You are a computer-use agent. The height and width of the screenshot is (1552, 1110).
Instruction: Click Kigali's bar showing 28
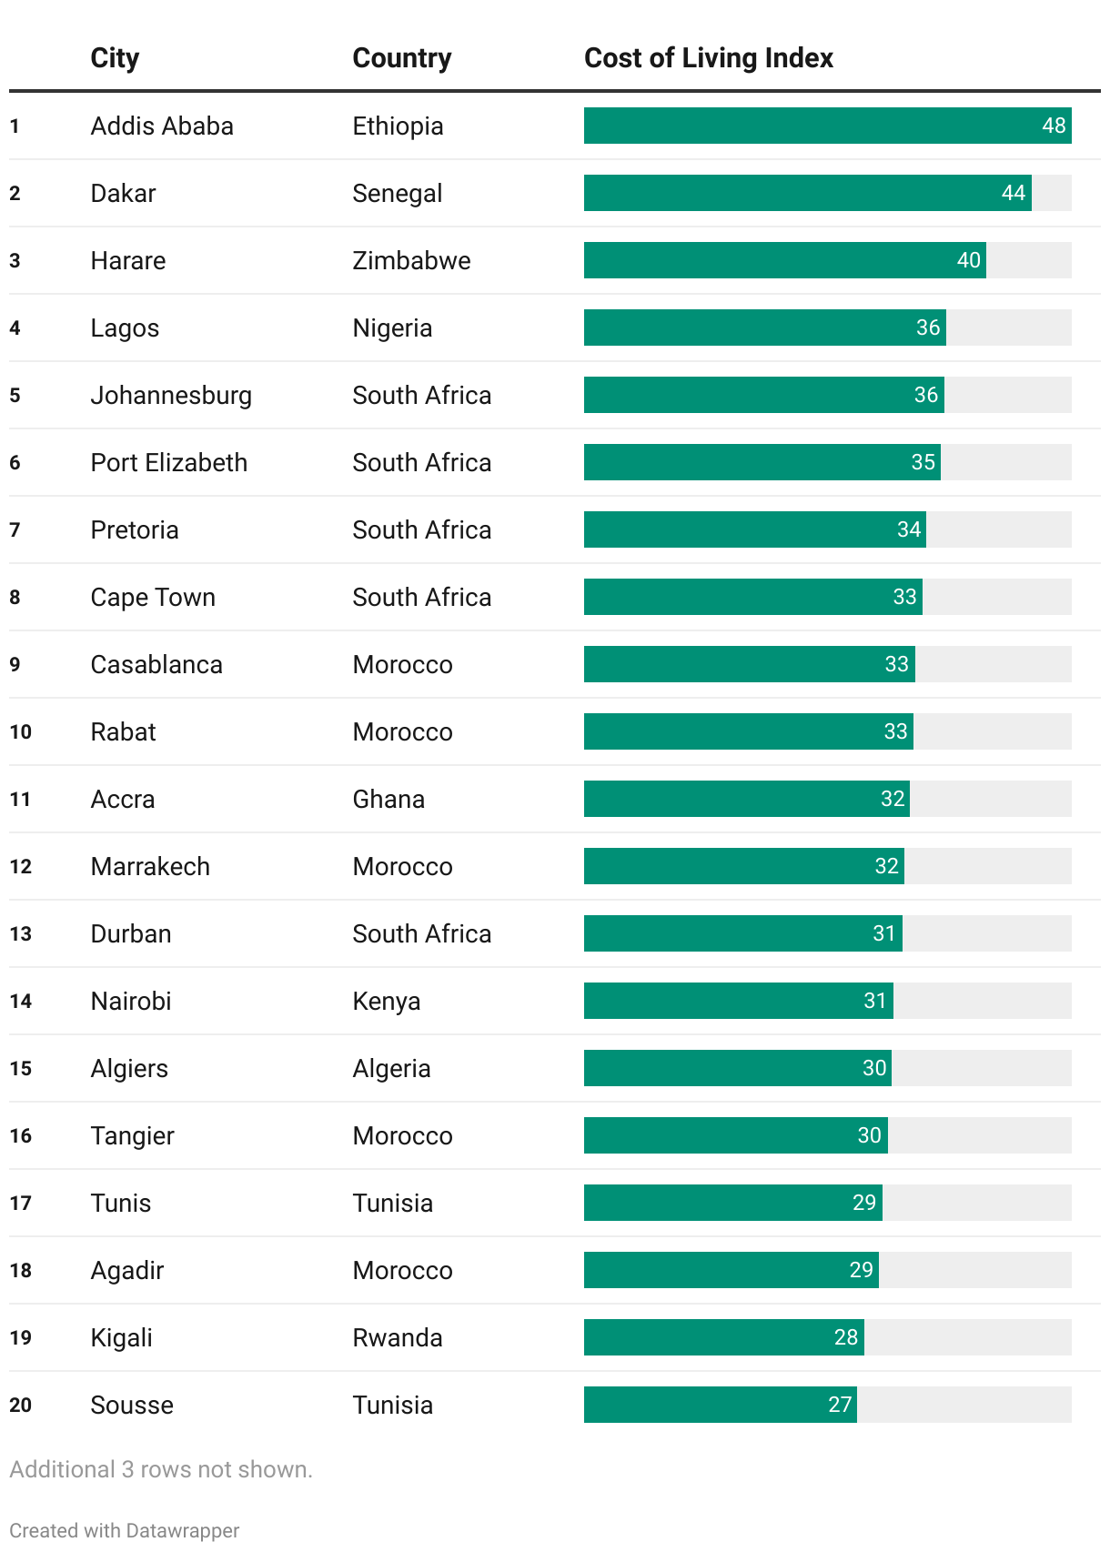(723, 1337)
